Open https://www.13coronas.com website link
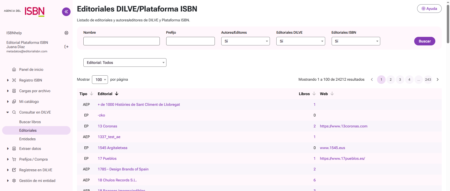 [x=344, y=126]
